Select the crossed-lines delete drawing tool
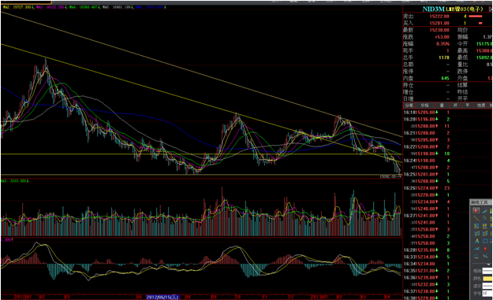The image size is (493, 300). pos(485,256)
